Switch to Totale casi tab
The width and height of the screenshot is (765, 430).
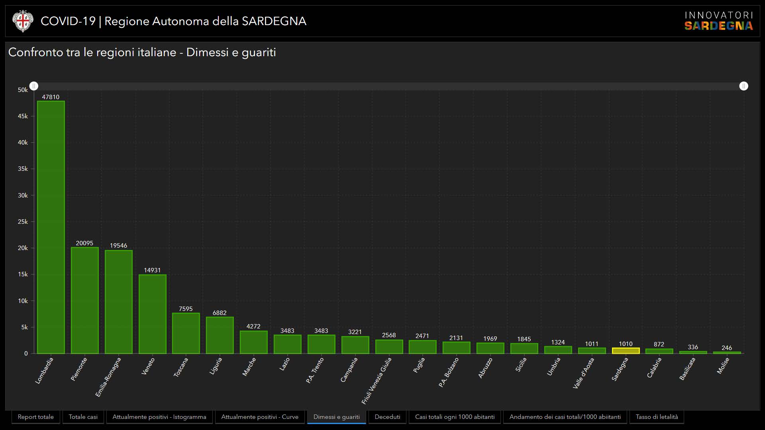(x=83, y=417)
